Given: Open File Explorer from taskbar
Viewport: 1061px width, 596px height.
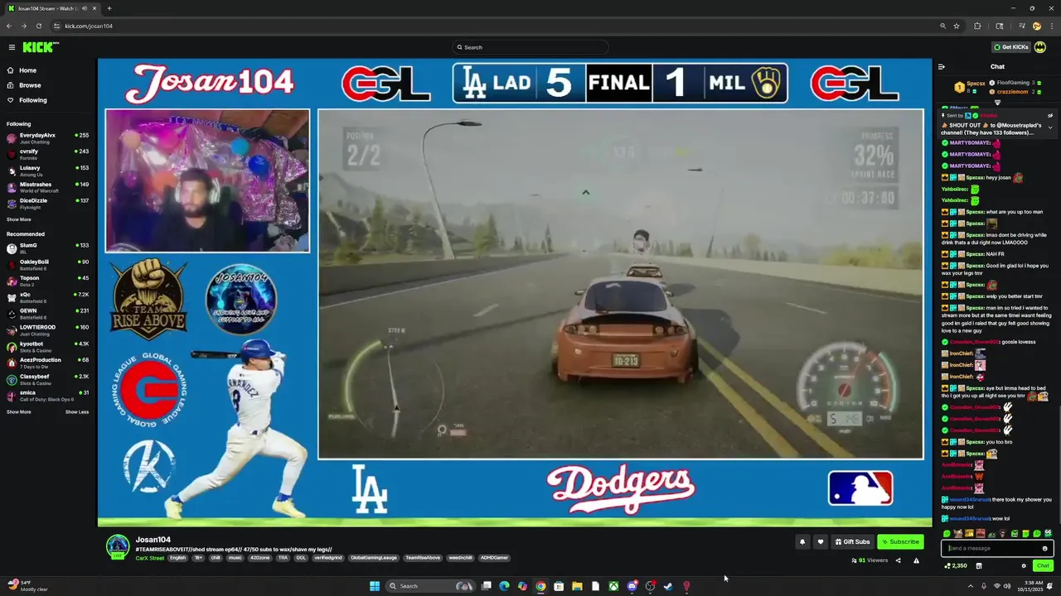Looking at the screenshot, I should coord(577,586).
